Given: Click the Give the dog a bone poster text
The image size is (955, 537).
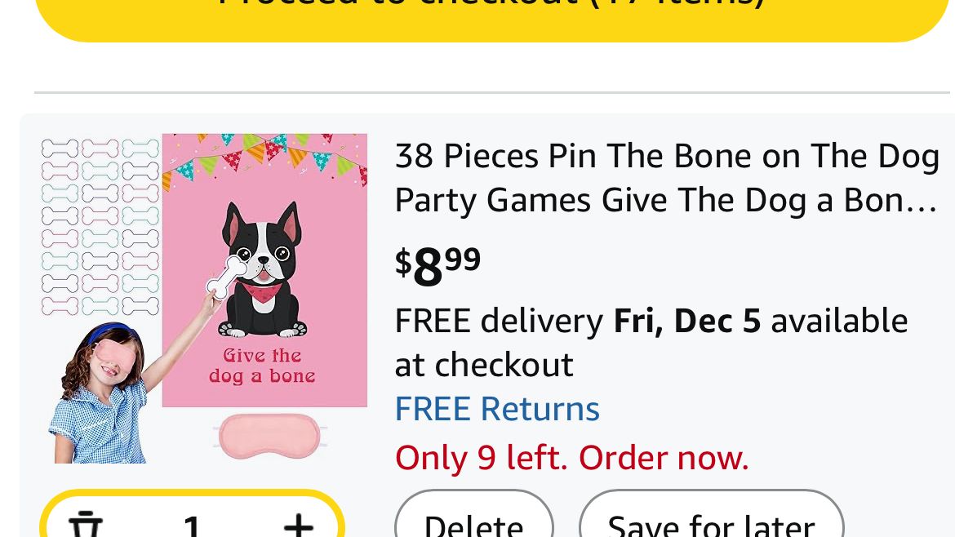Looking at the screenshot, I should click(262, 366).
